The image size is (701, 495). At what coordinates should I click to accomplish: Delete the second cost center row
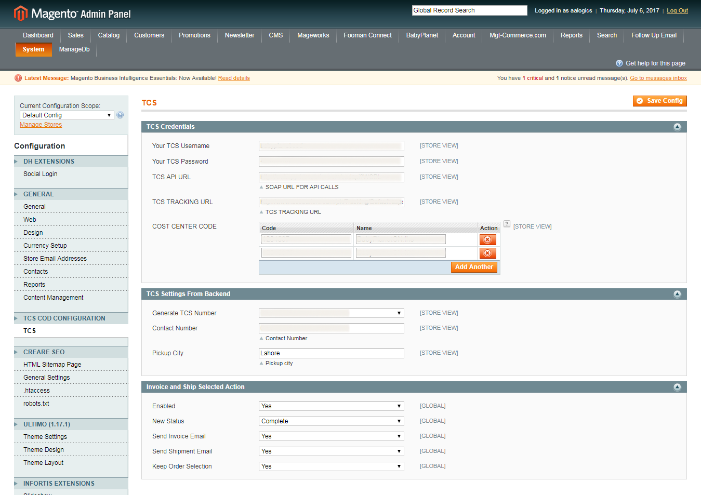coord(487,253)
